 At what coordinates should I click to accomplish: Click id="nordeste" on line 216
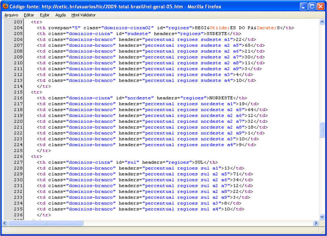pyautogui.click(x=135, y=98)
